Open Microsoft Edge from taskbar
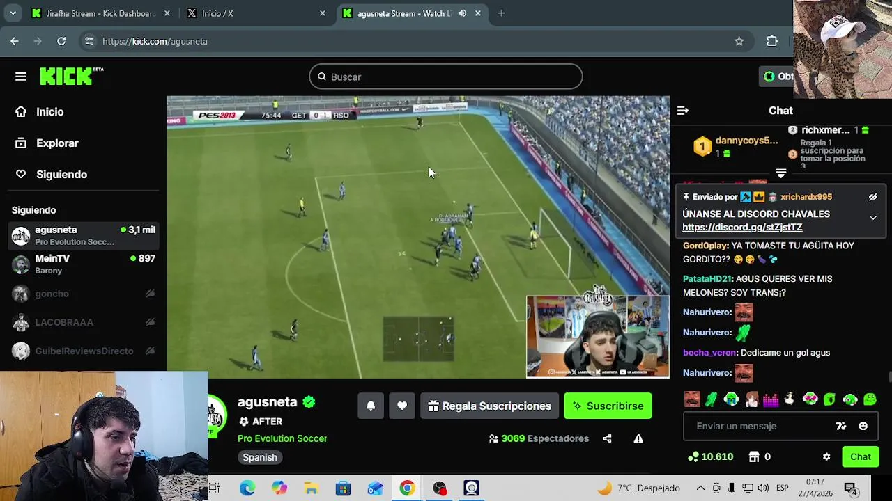Image resolution: width=892 pixels, height=501 pixels. (x=247, y=488)
